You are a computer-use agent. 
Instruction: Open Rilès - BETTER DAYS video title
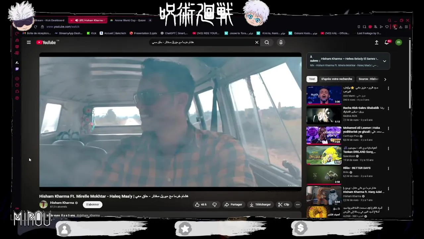357,168
